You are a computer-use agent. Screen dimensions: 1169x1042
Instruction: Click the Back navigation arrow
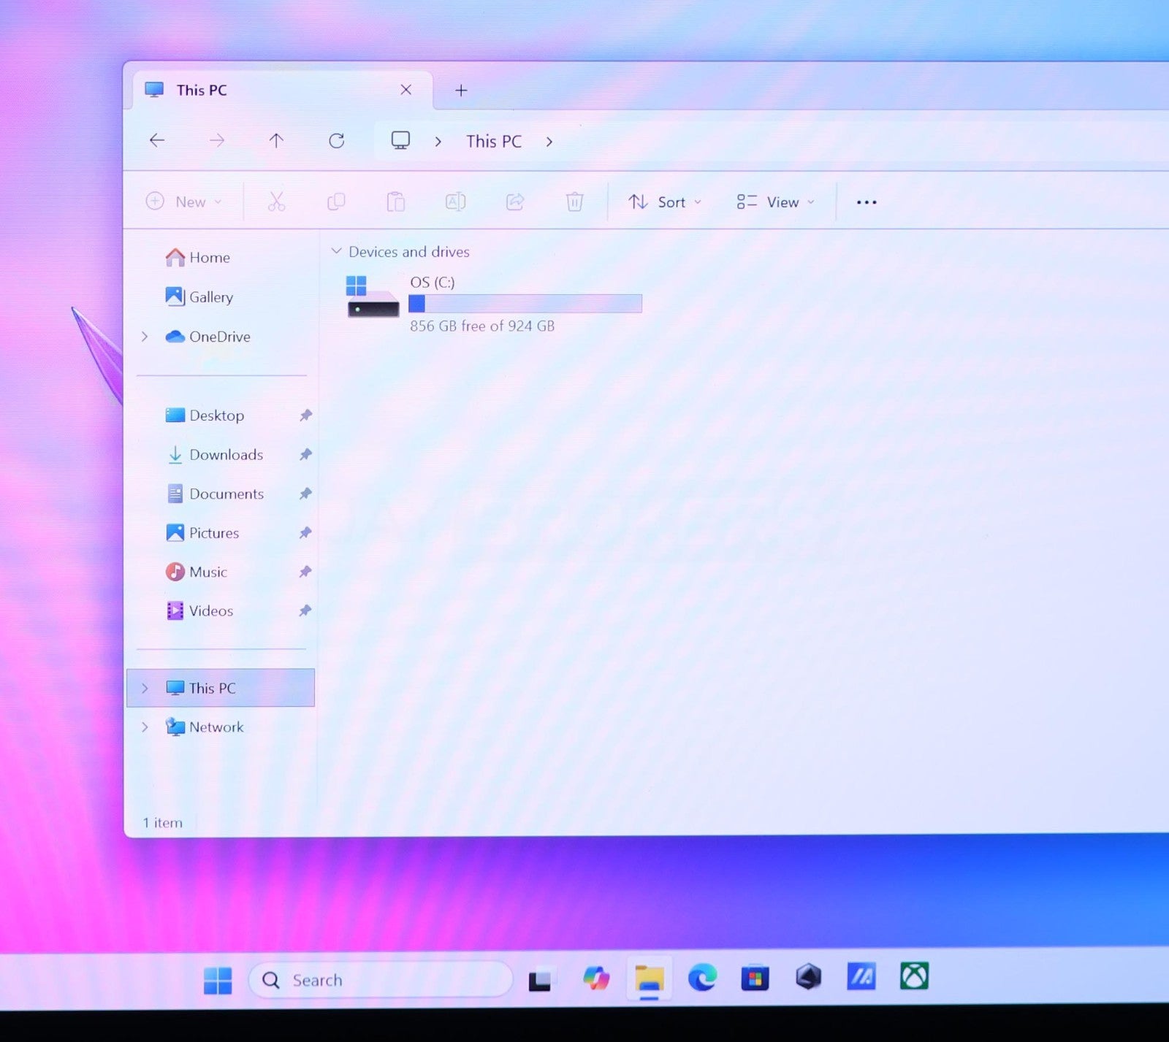pyautogui.click(x=157, y=141)
